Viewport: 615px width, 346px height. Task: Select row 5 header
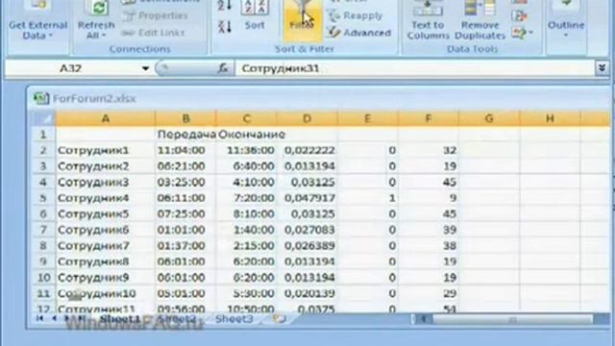pos(43,198)
